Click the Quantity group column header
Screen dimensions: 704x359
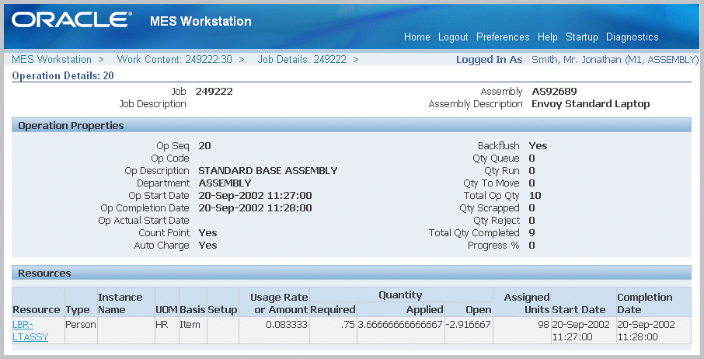[400, 295]
